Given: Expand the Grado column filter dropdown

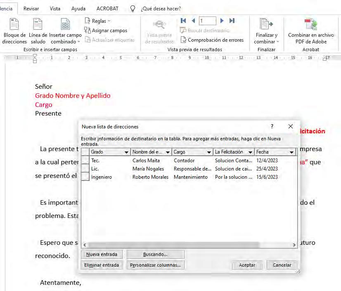Looking at the screenshot, I should click(x=126, y=152).
